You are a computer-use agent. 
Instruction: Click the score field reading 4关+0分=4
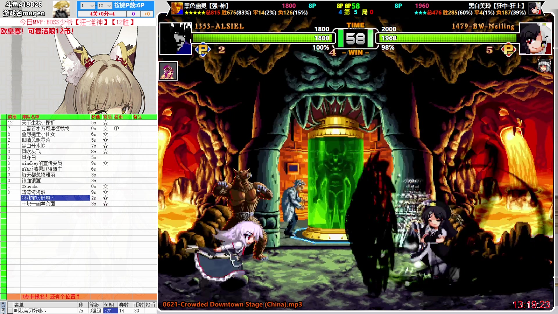coord(102,14)
